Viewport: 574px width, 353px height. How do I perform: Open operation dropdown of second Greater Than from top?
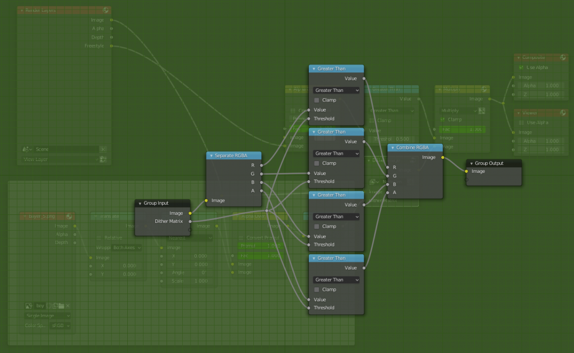(336, 154)
